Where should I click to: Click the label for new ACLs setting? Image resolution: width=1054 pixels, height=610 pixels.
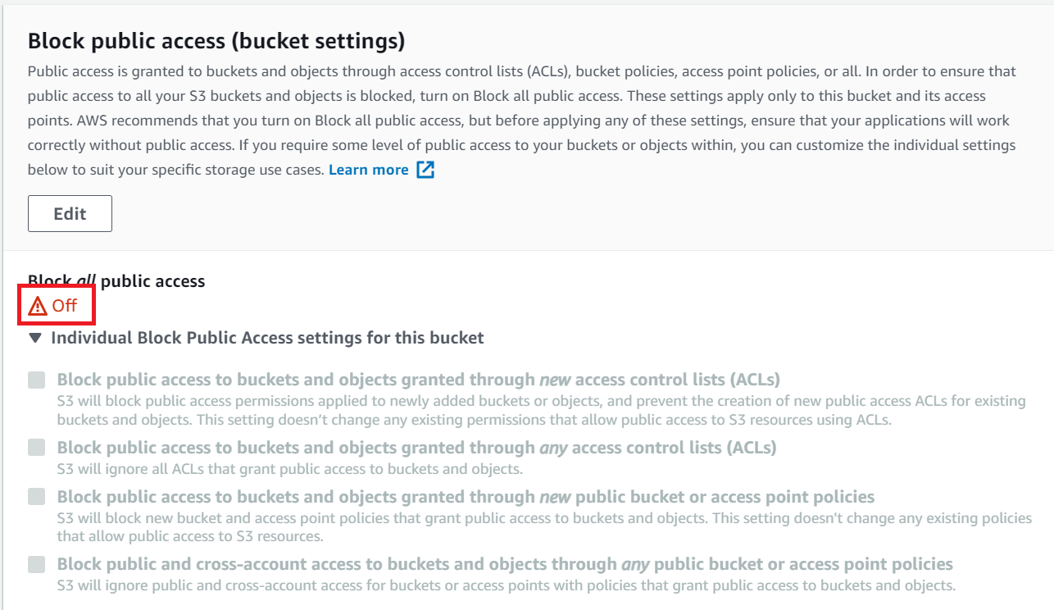click(x=418, y=380)
